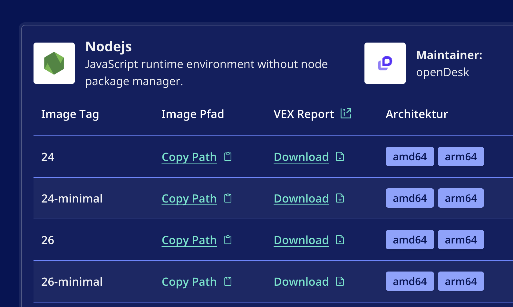Copy Path link for tag 24-minimal

coord(189,199)
